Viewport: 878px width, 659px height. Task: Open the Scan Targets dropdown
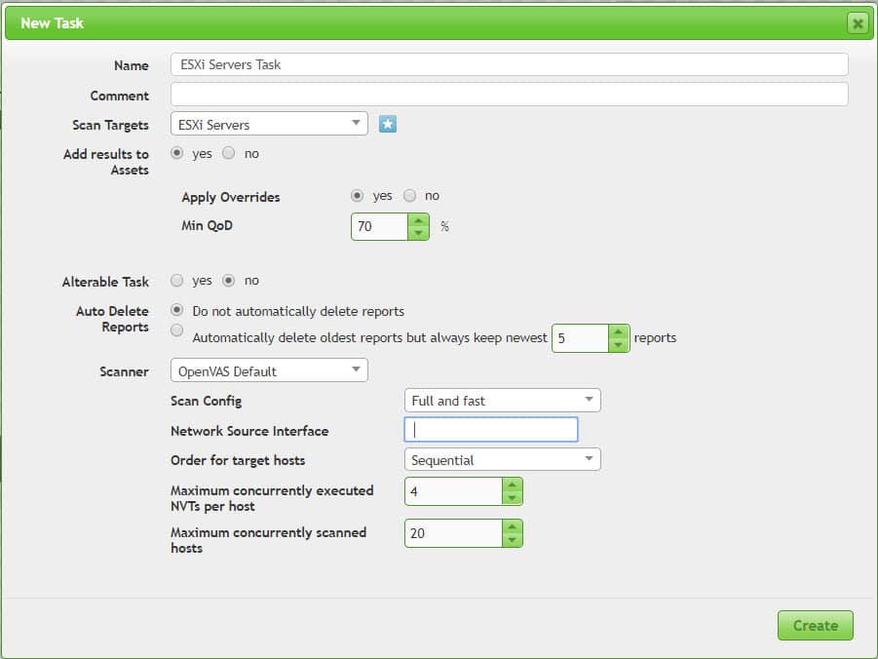pyautogui.click(x=269, y=124)
